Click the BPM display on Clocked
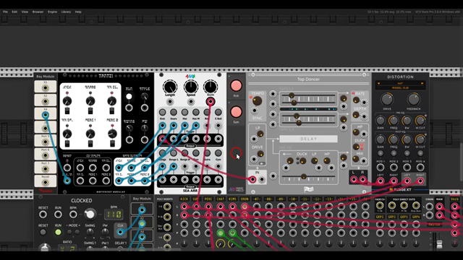463x260 pixels. (x=114, y=214)
